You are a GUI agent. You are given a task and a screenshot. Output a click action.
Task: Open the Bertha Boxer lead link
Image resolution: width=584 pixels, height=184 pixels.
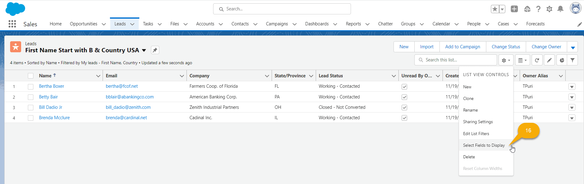(x=51, y=86)
